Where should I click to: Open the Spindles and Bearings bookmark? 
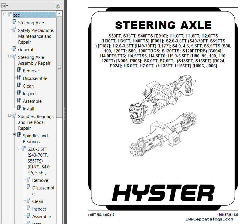coord(35,139)
